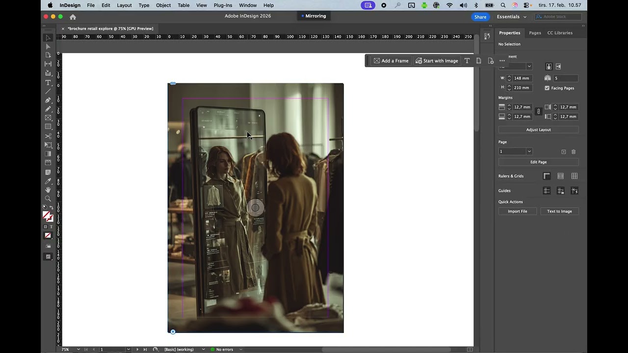Toggle document grid visibility
628x353 pixels.
tap(575, 176)
